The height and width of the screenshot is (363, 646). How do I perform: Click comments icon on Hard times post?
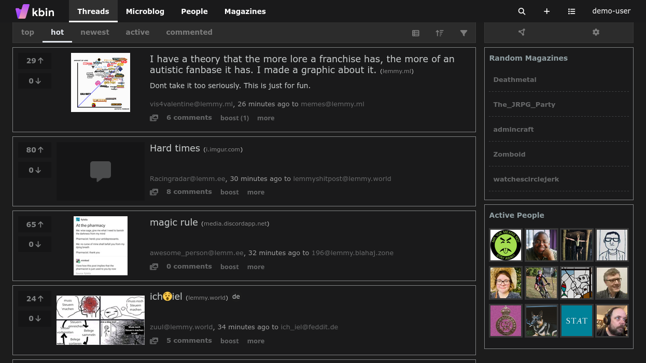[154, 192]
